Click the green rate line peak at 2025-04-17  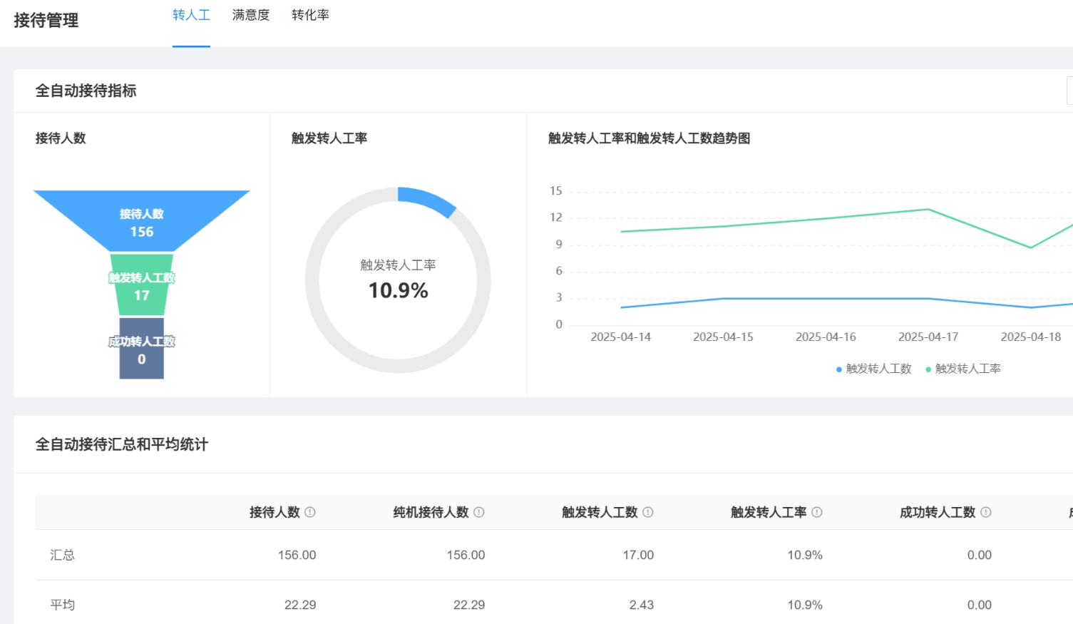point(928,209)
